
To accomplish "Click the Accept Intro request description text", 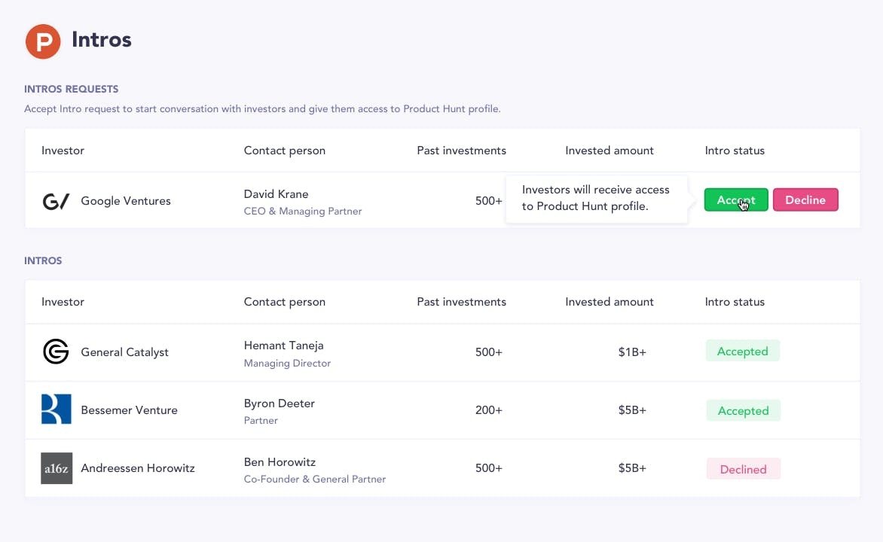I will (x=262, y=108).
